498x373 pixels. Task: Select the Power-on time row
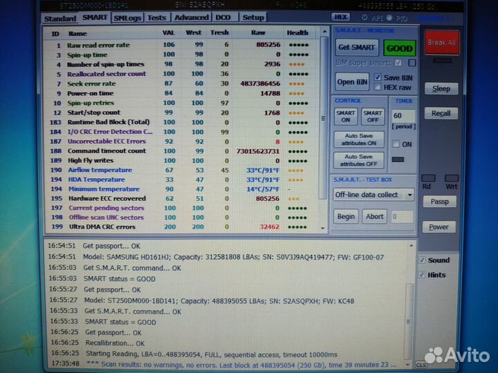[181, 93]
